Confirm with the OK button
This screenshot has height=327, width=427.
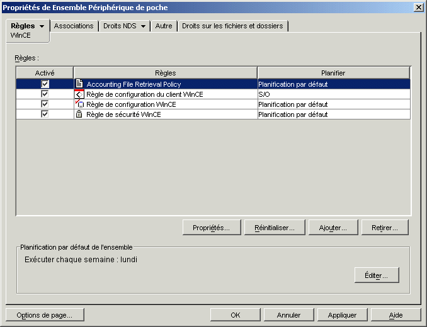pos(236,315)
